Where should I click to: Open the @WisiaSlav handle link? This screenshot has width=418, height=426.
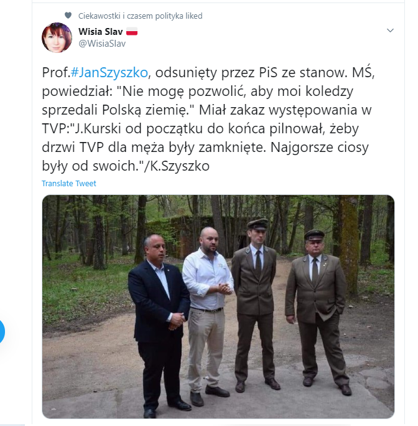pyautogui.click(x=102, y=44)
